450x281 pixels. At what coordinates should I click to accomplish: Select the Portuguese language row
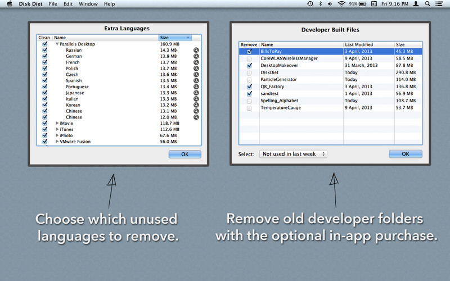(x=119, y=87)
